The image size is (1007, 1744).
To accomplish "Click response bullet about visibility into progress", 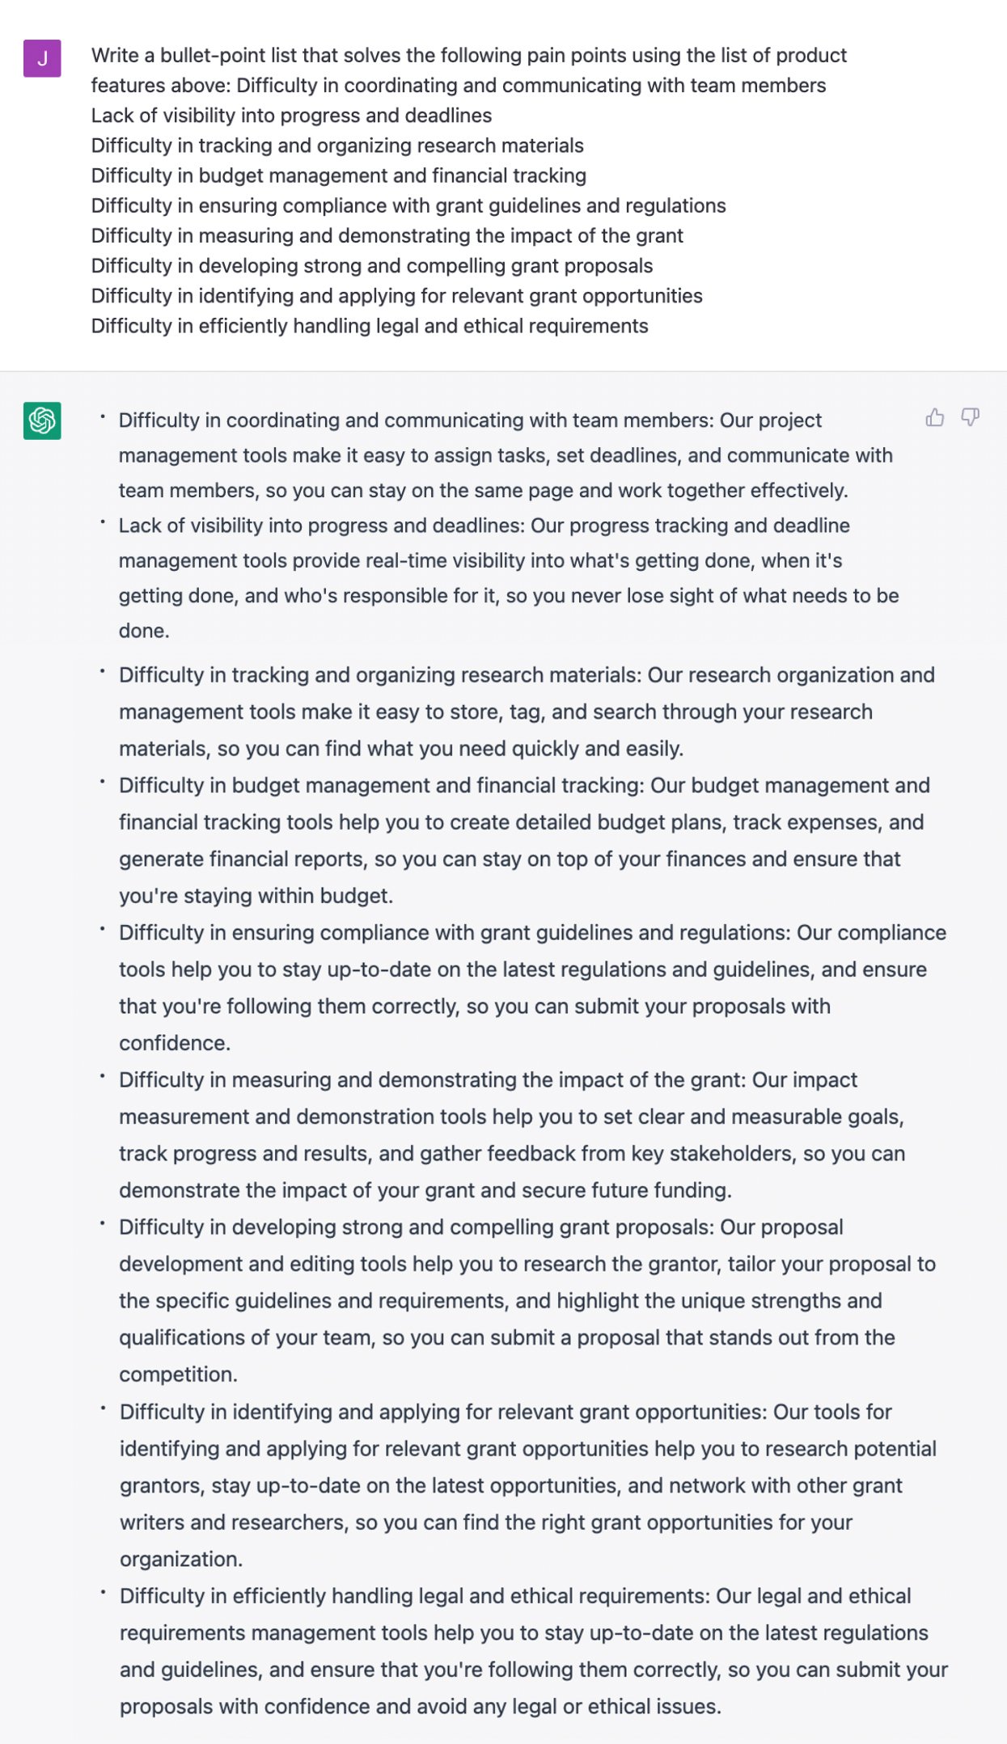I will [x=509, y=578].
